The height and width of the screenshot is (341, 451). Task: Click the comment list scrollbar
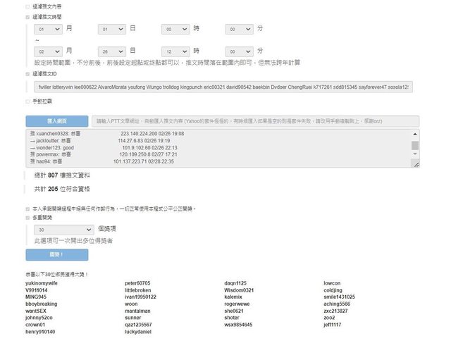coord(415,145)
